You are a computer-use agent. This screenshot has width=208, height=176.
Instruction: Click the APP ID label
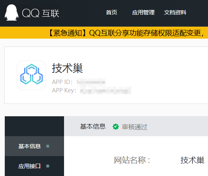(62, 82)
